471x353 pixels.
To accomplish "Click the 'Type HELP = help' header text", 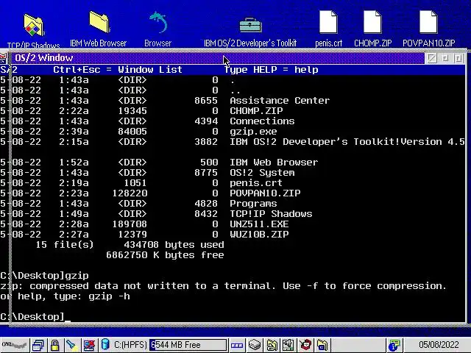I will tap(271, 70).
